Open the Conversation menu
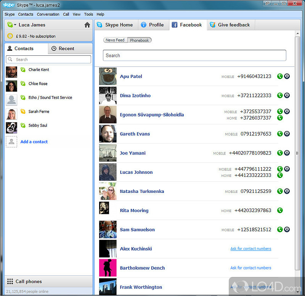Screen dimensions: 305x296 pyautogui.click(x=48, y=14)
